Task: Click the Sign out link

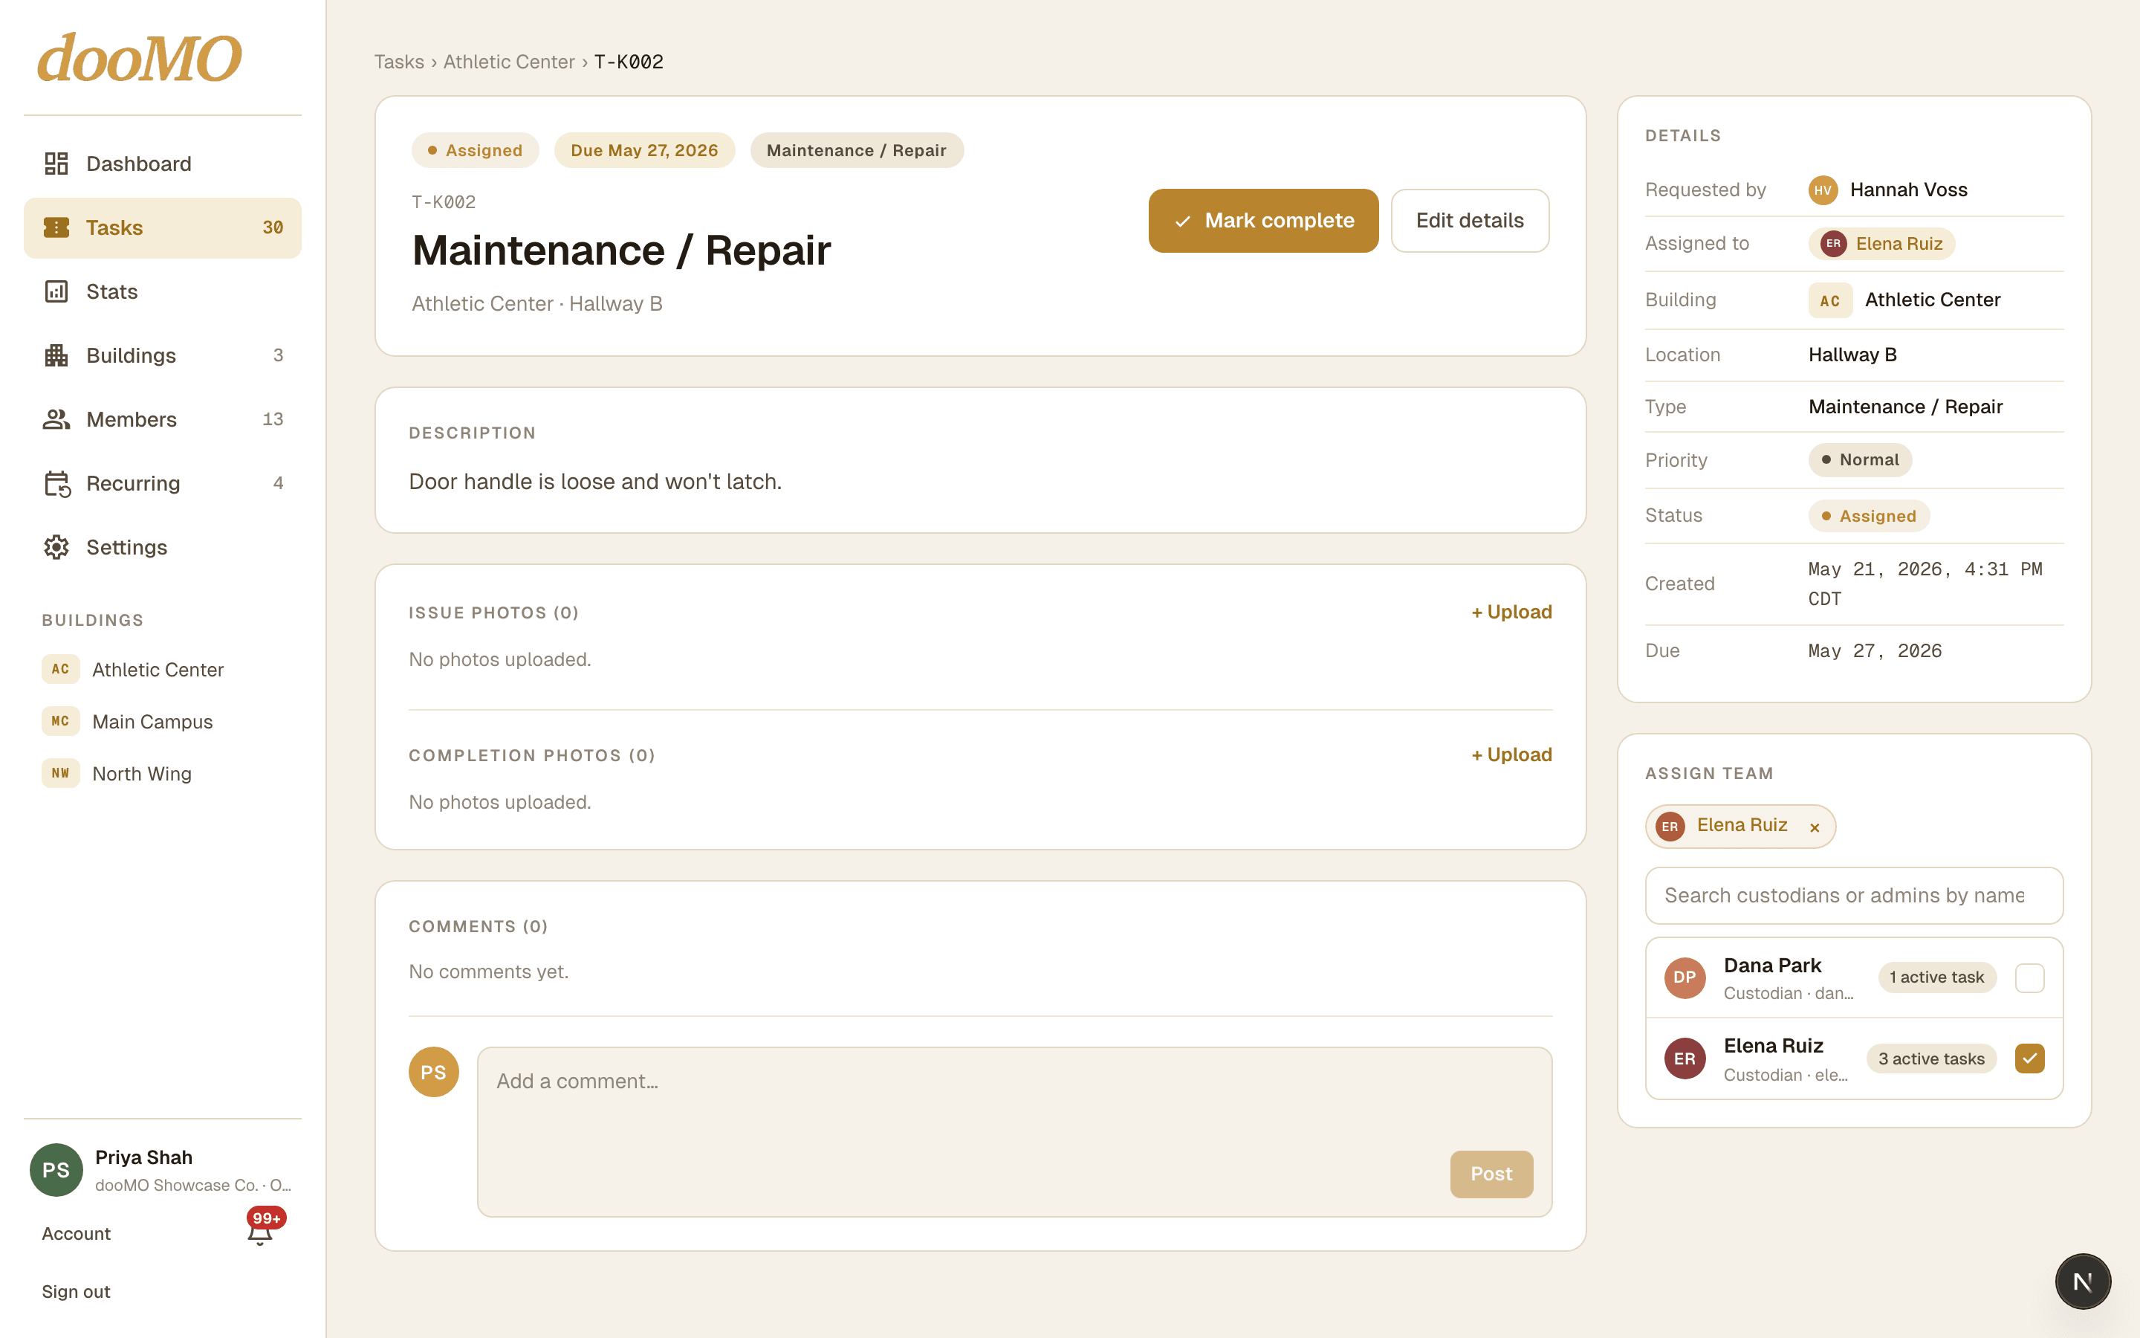Action: 76,1291
